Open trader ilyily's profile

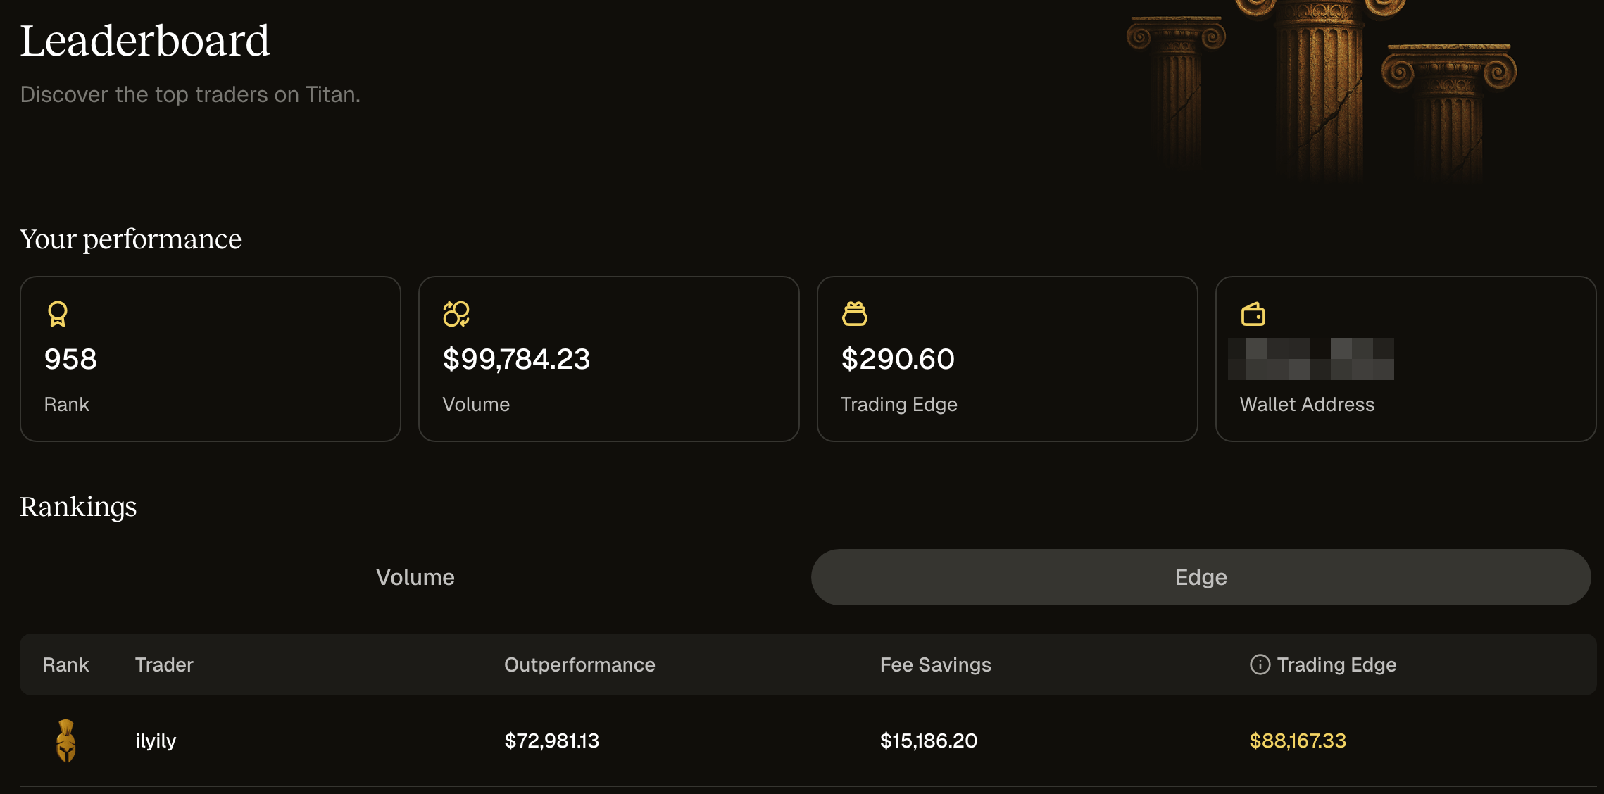tap(156, 741)
